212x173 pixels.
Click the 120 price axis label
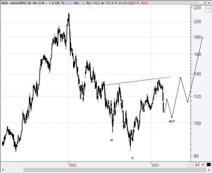point(197,97)
